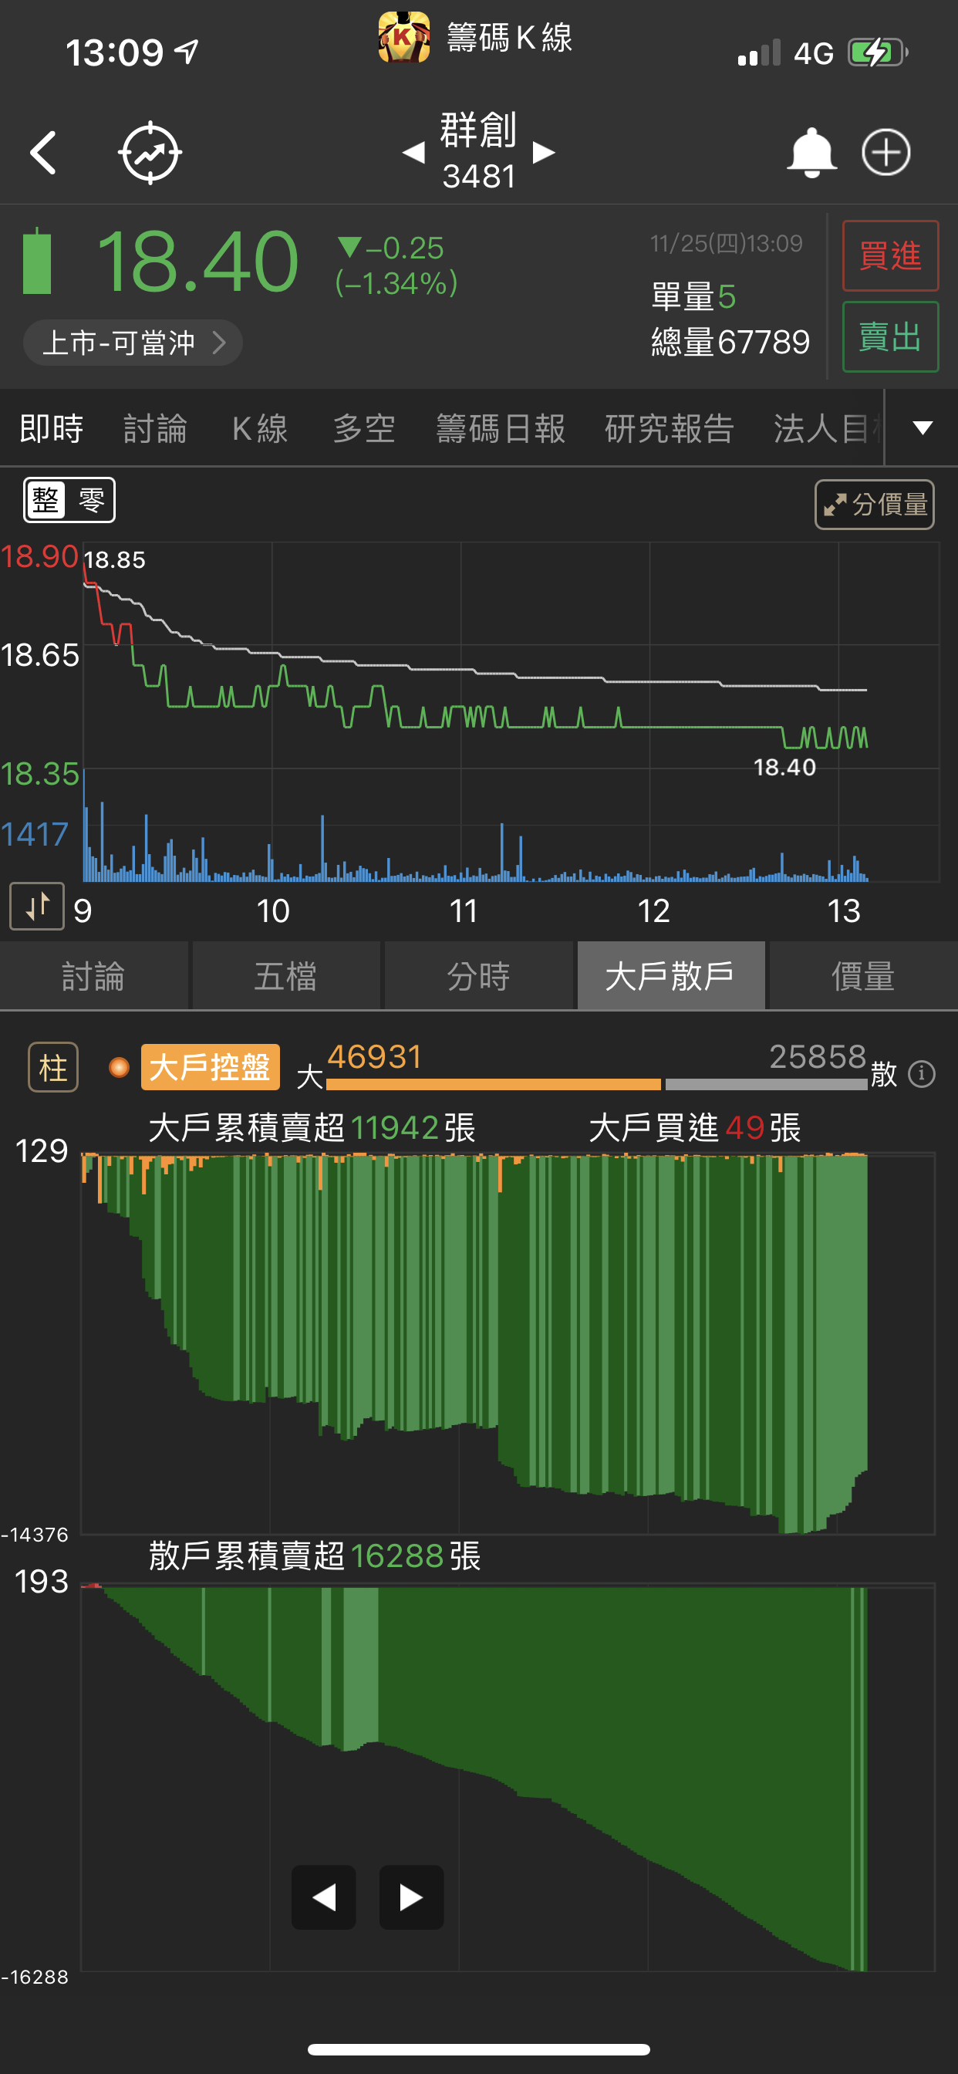Screen dimensions: 958x2074
Task: Open price alert bell icon
Action: click(x=811, y=152)
